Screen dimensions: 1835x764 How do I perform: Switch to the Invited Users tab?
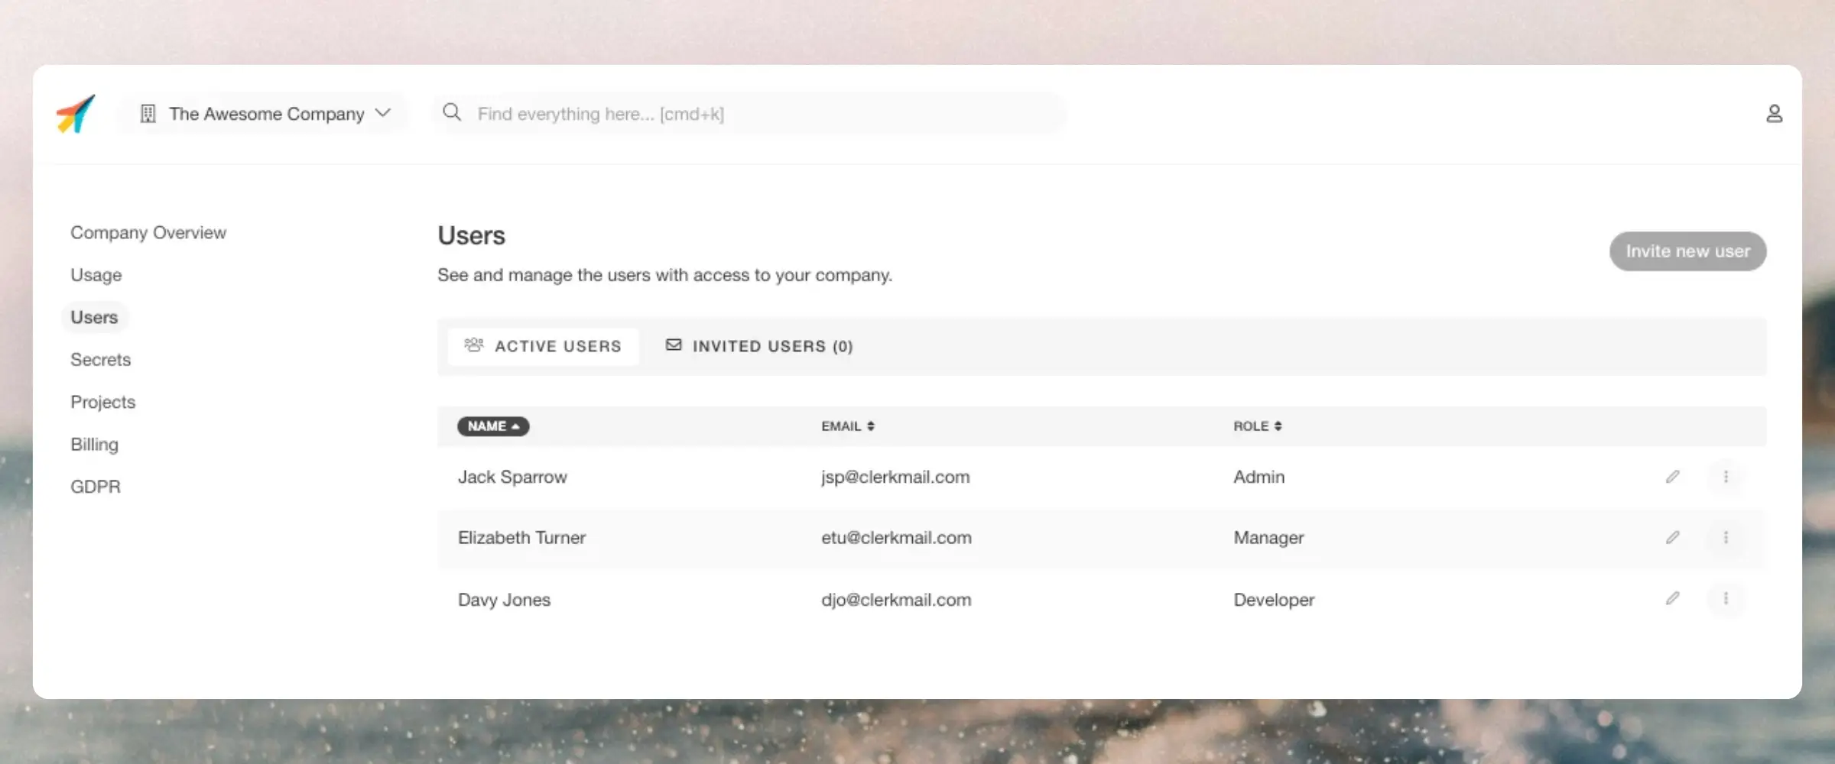tap(759, 346)
